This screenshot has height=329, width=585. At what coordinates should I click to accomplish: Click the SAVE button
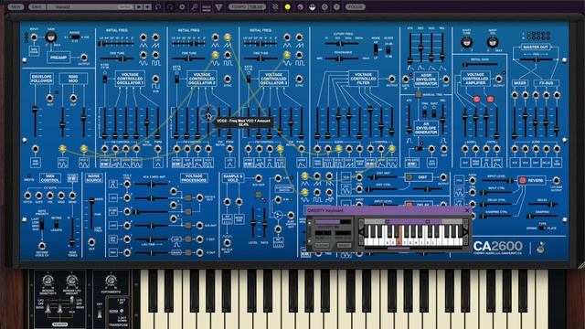pyautogui.click(x=37, y=6)
